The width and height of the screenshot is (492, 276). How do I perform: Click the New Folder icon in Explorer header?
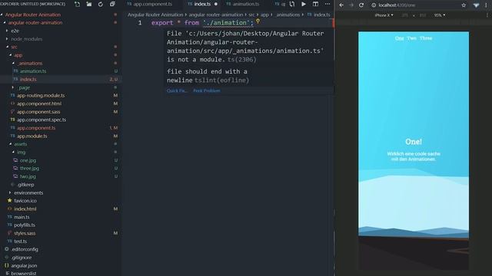coord(89,4)
